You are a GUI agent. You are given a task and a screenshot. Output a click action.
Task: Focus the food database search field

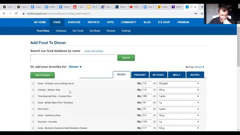click(x=73, y=58)
